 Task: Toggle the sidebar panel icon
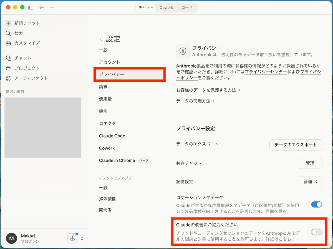click(x=31, y=8)
